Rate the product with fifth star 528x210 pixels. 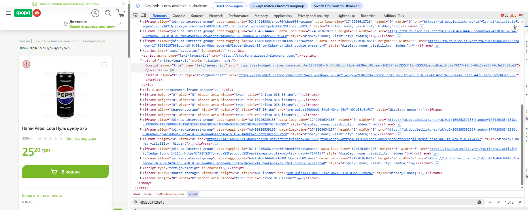(x=61, y=139)
